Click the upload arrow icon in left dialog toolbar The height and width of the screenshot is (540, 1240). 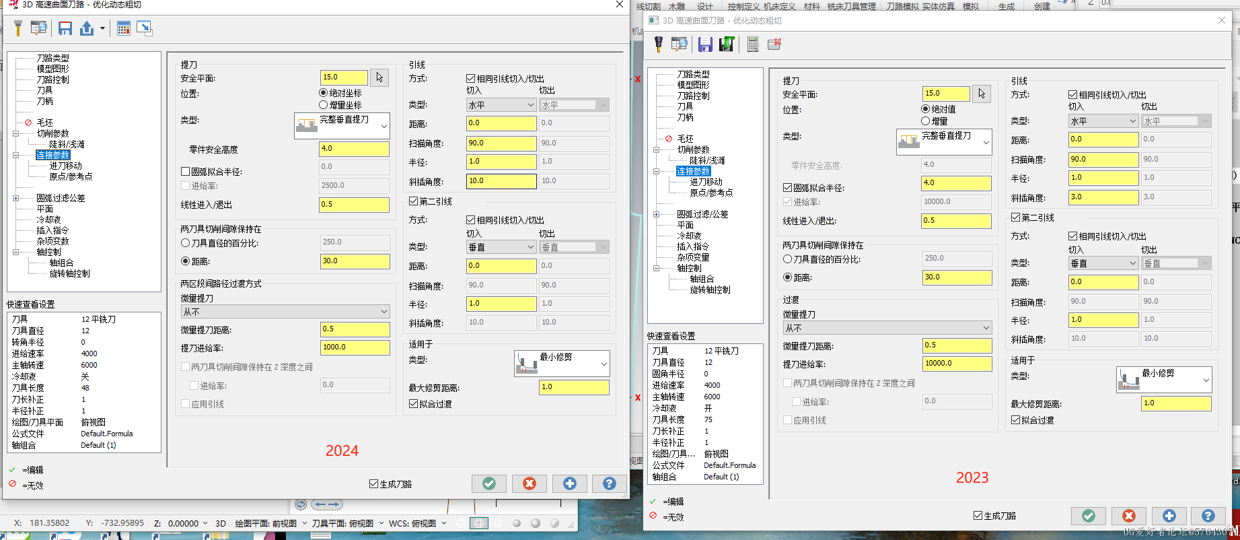[x=87, y=28]
